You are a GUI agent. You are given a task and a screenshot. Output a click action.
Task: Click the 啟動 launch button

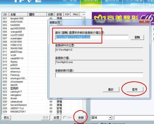click(x=81, y=118)
